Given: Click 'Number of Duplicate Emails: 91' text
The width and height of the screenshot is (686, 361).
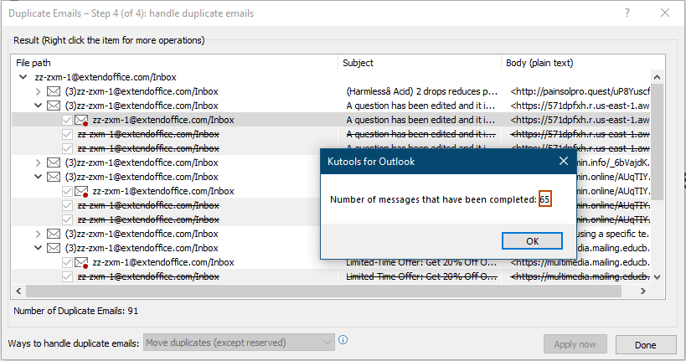Looking at the screenshot, I should click(75, 311).
